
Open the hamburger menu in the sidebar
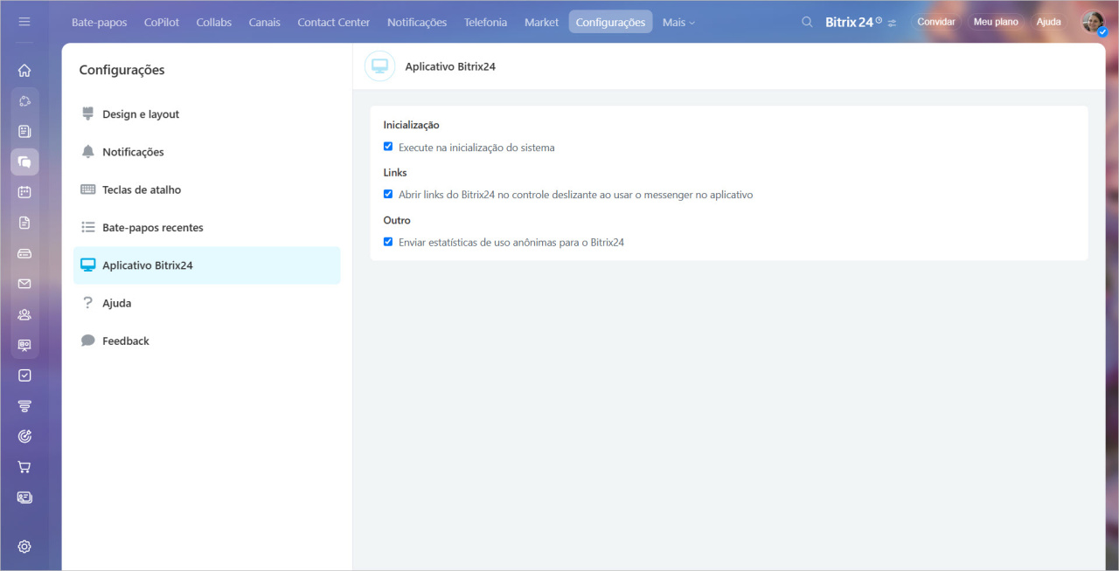[x=24, y=22]
